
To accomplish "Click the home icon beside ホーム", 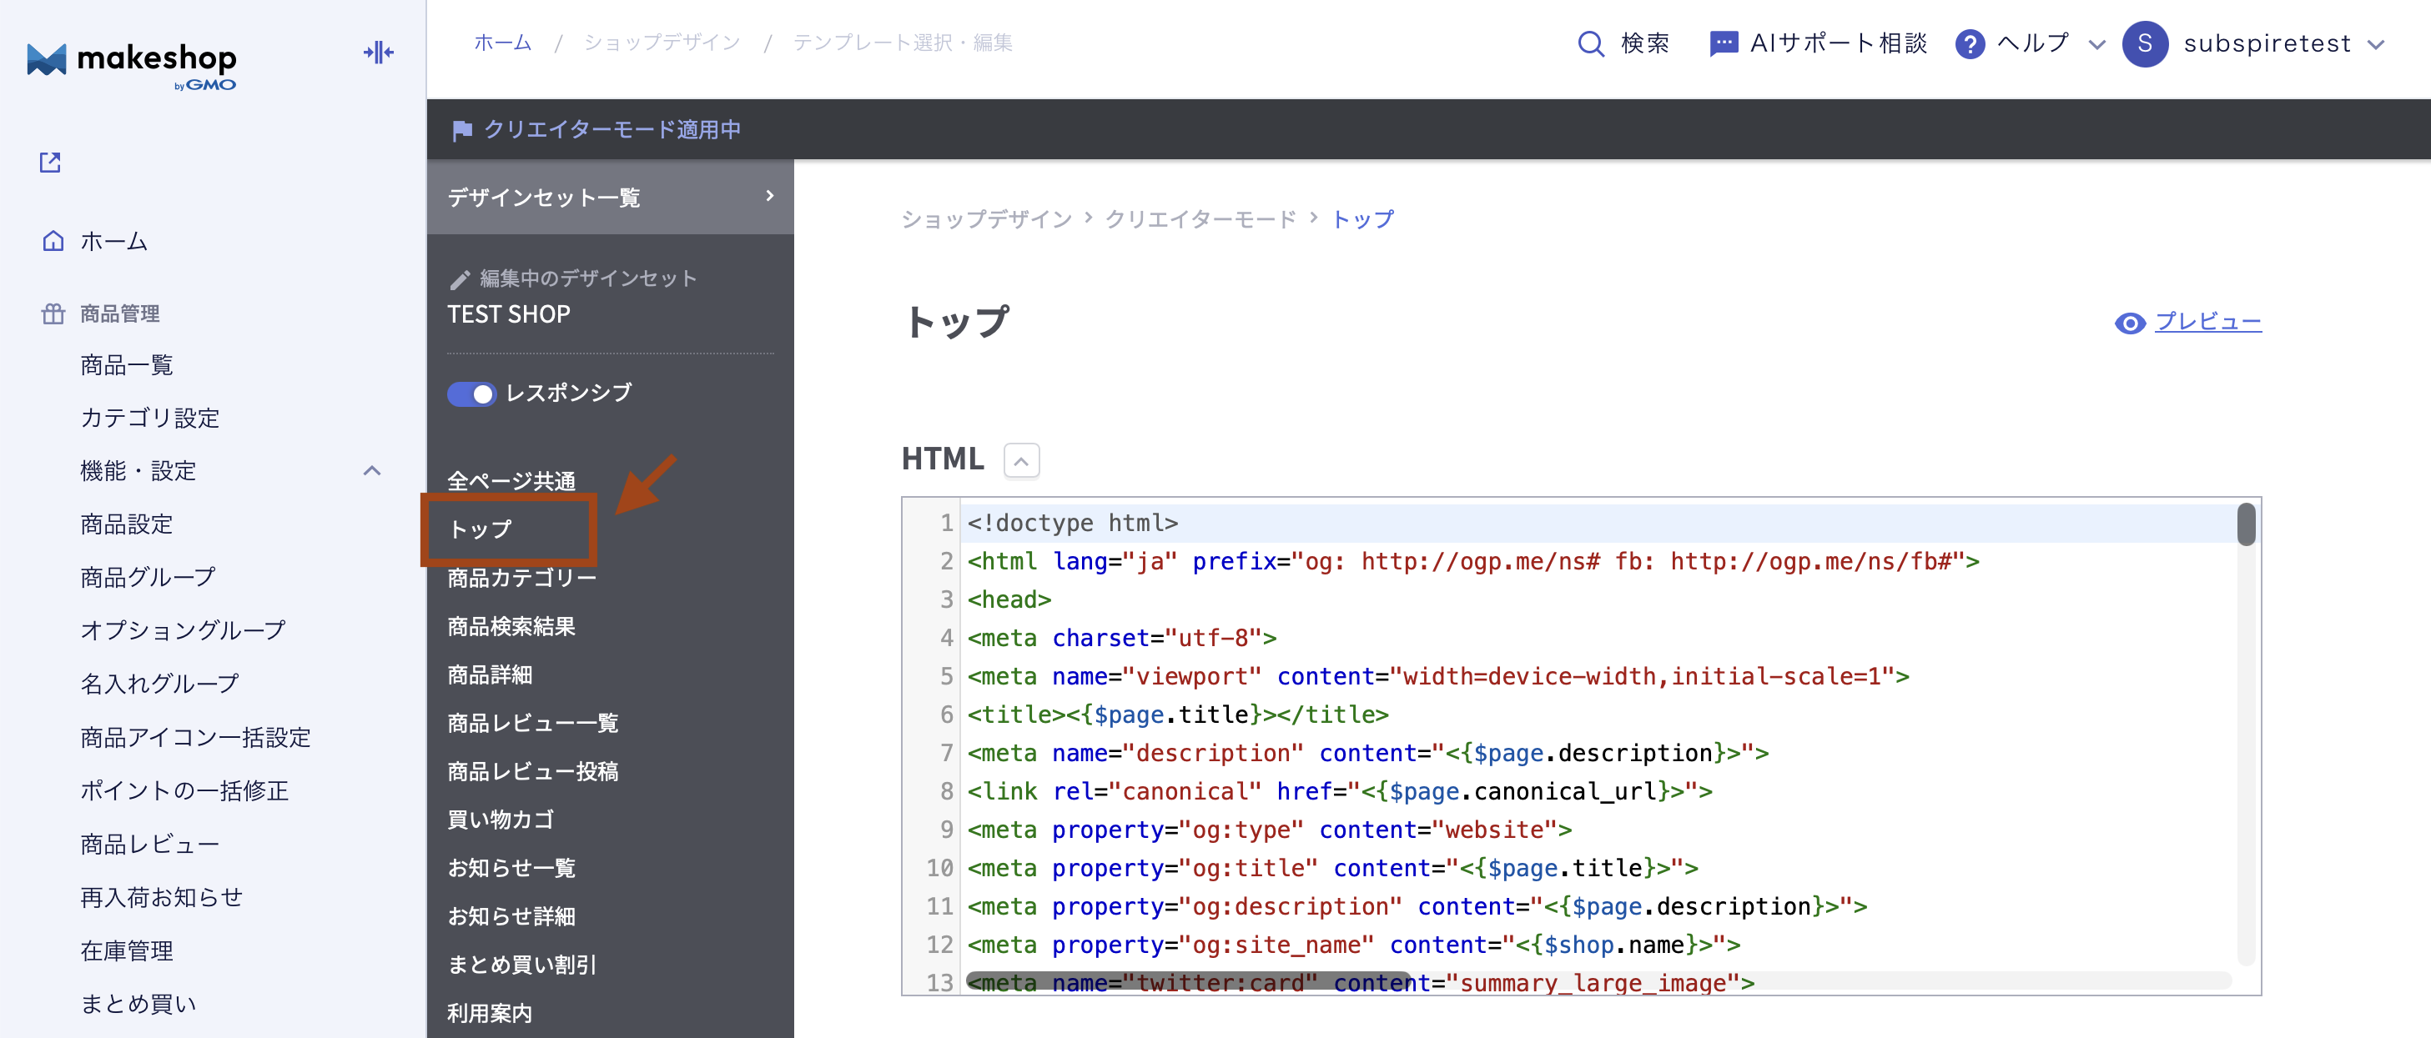I will click(x=53, y=241).
